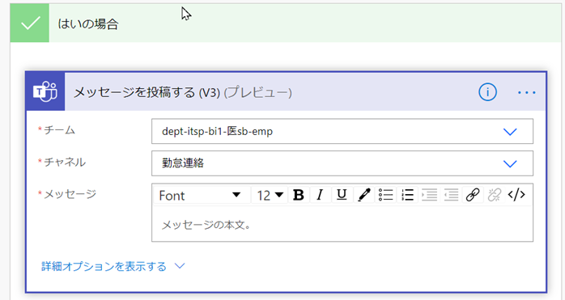
Task: Click the メッセージを投稿する (V3) action title
Action: click(183, 92)
